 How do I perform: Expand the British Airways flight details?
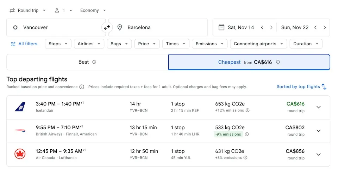[x=318, y=131]
